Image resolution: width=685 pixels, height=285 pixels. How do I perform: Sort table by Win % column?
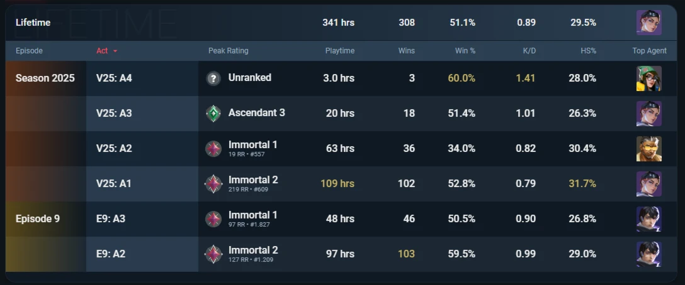point(465,51)
